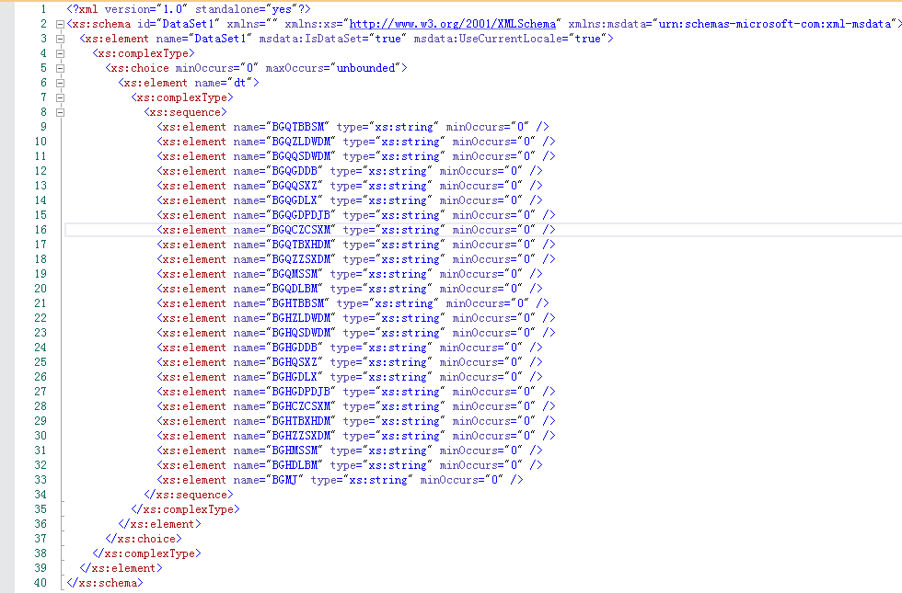
Task: Click line number 1 in the gutter
Action: [x=44, y=9]
